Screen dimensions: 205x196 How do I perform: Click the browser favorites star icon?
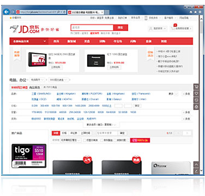click(195, 12)
